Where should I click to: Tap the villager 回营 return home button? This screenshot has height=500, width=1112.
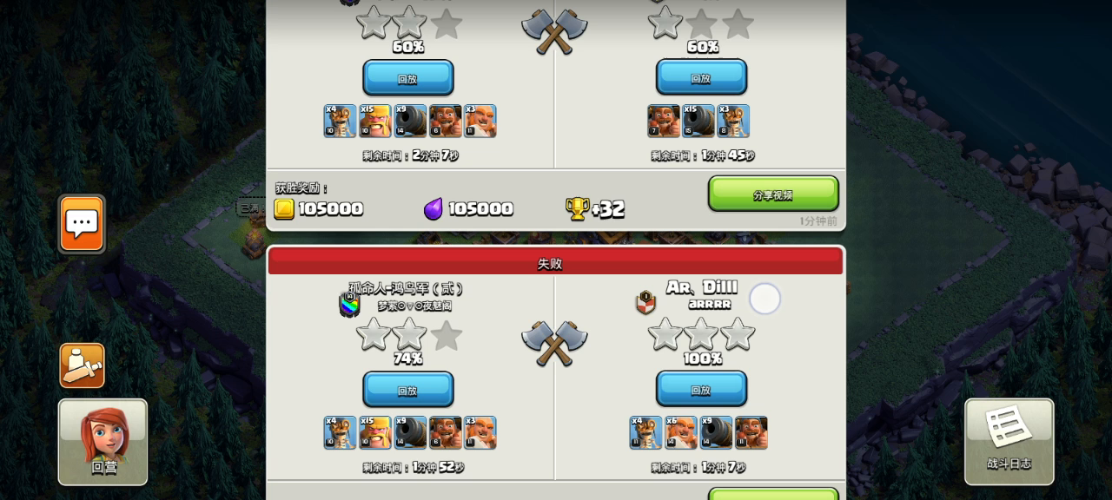pos(103,442)
